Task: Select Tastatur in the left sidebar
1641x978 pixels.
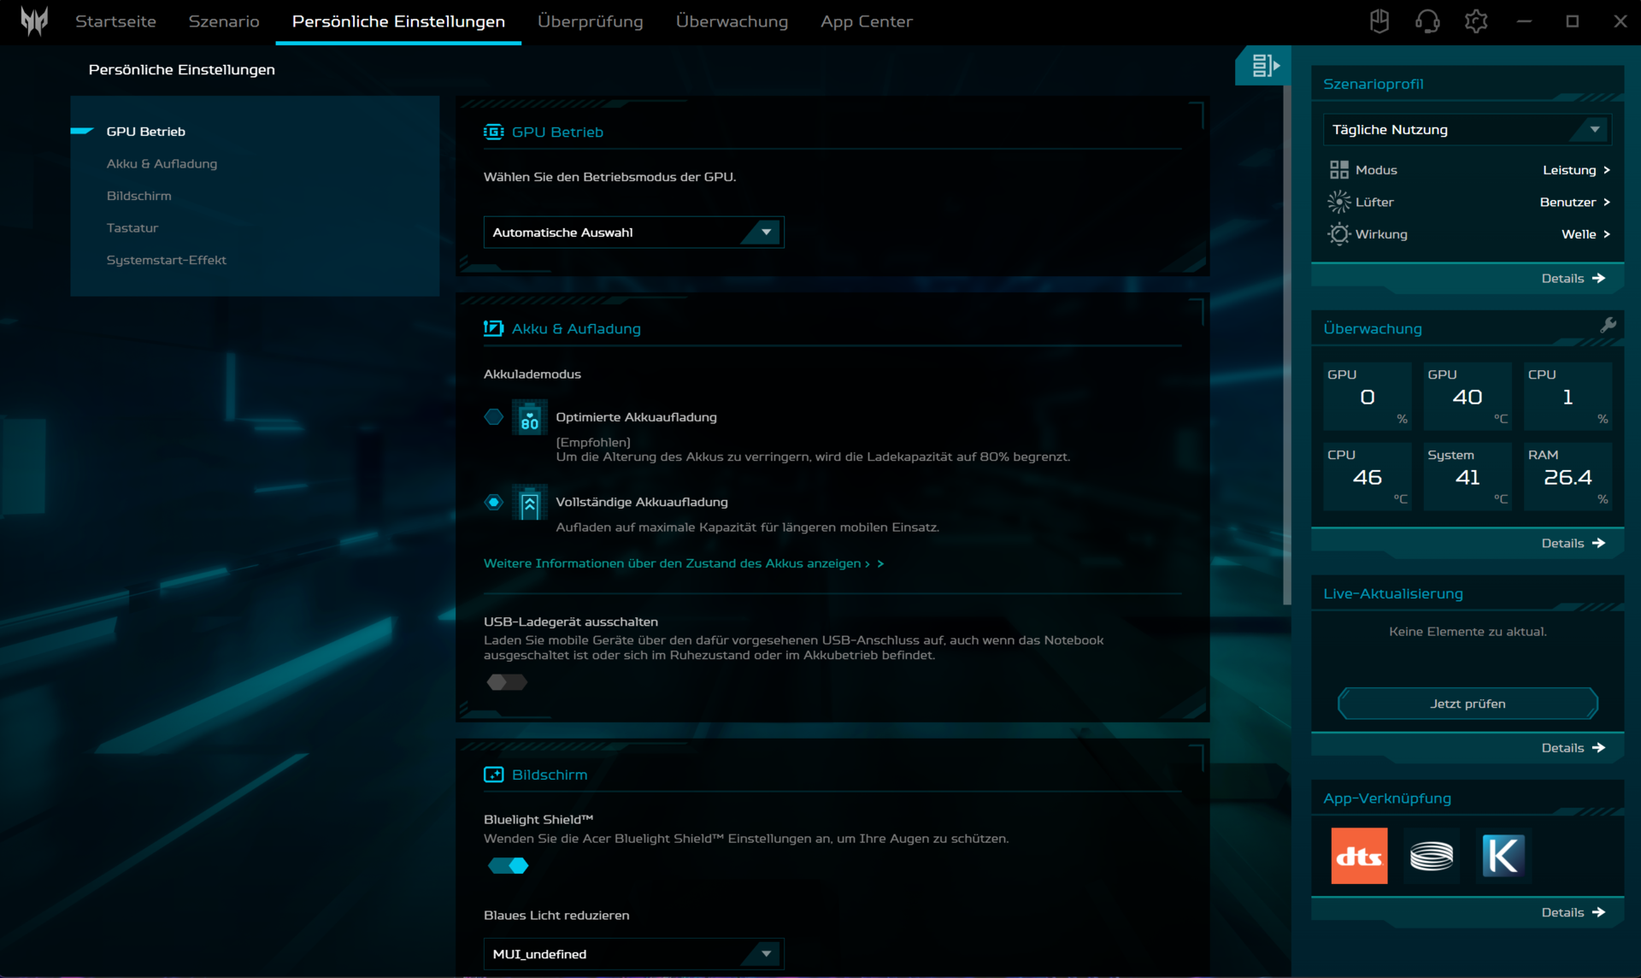Action: coord(132,228)
